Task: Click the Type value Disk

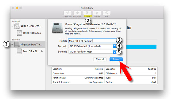Action: click(x=154, y=78)
